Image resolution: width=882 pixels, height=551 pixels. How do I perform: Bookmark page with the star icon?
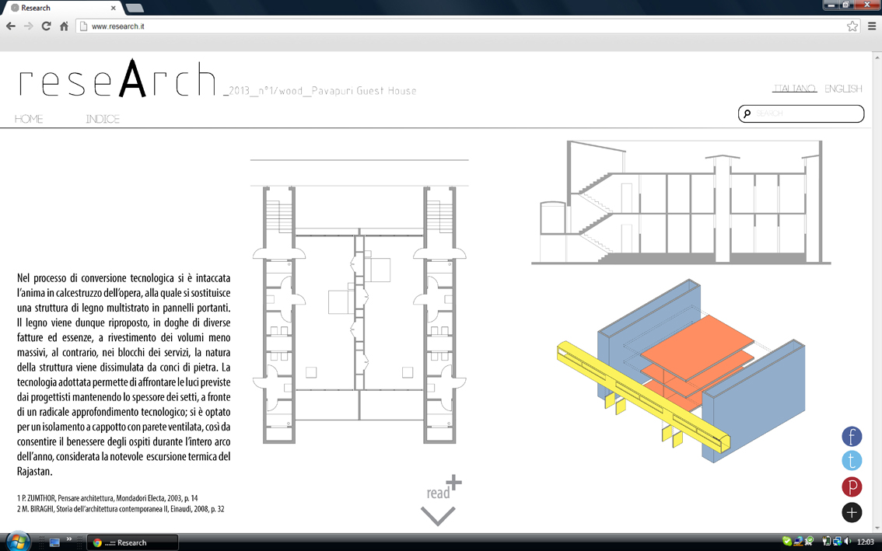[852, 26]
